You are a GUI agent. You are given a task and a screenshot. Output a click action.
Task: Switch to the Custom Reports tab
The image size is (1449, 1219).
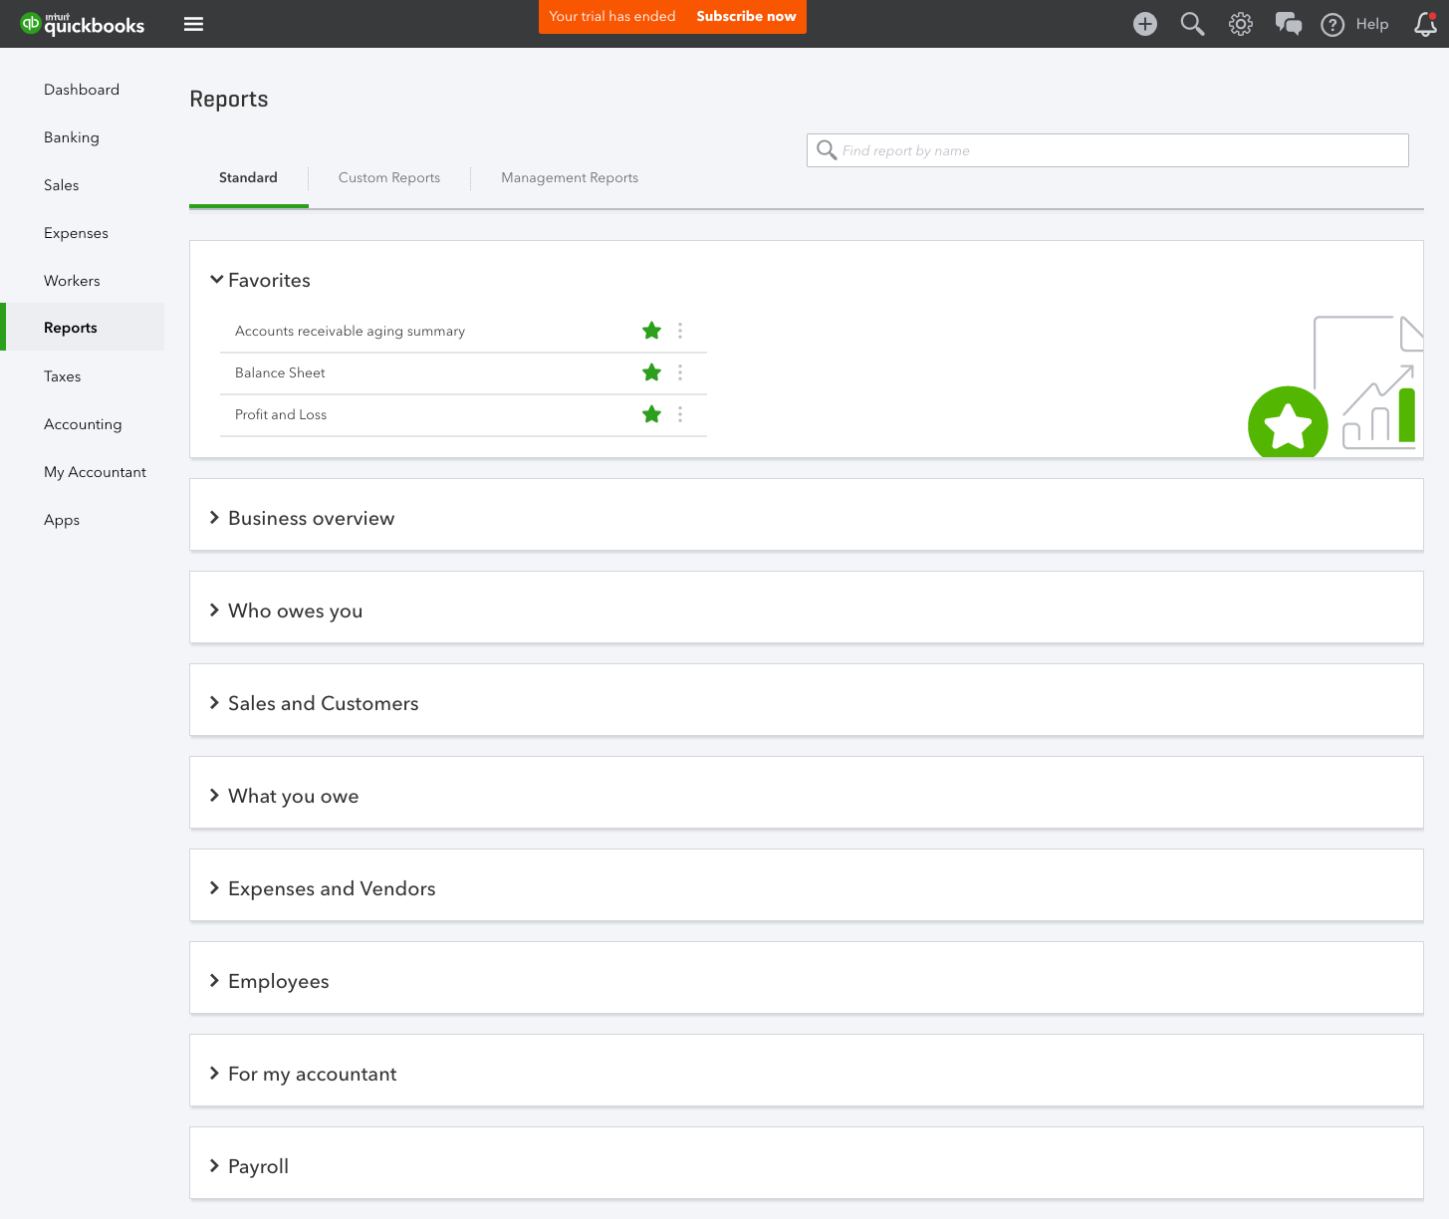coord(389,177)
